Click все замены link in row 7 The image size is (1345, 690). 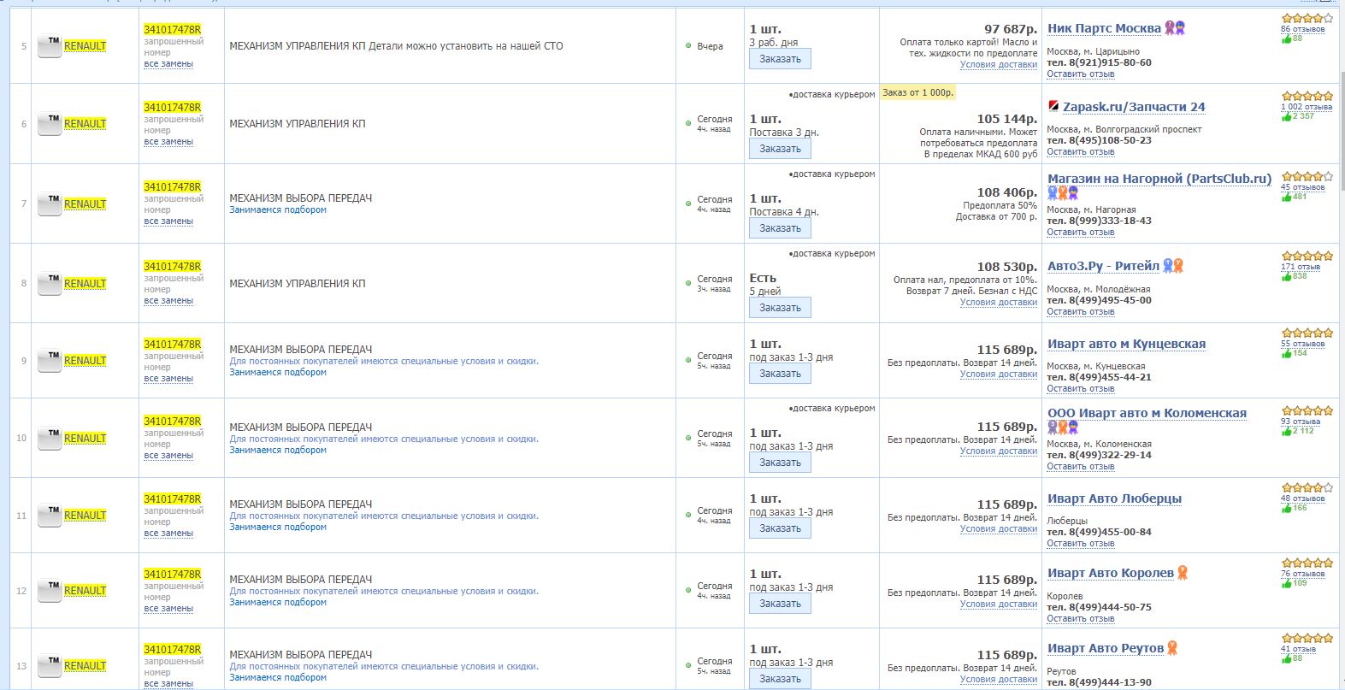tap(168, 221)
